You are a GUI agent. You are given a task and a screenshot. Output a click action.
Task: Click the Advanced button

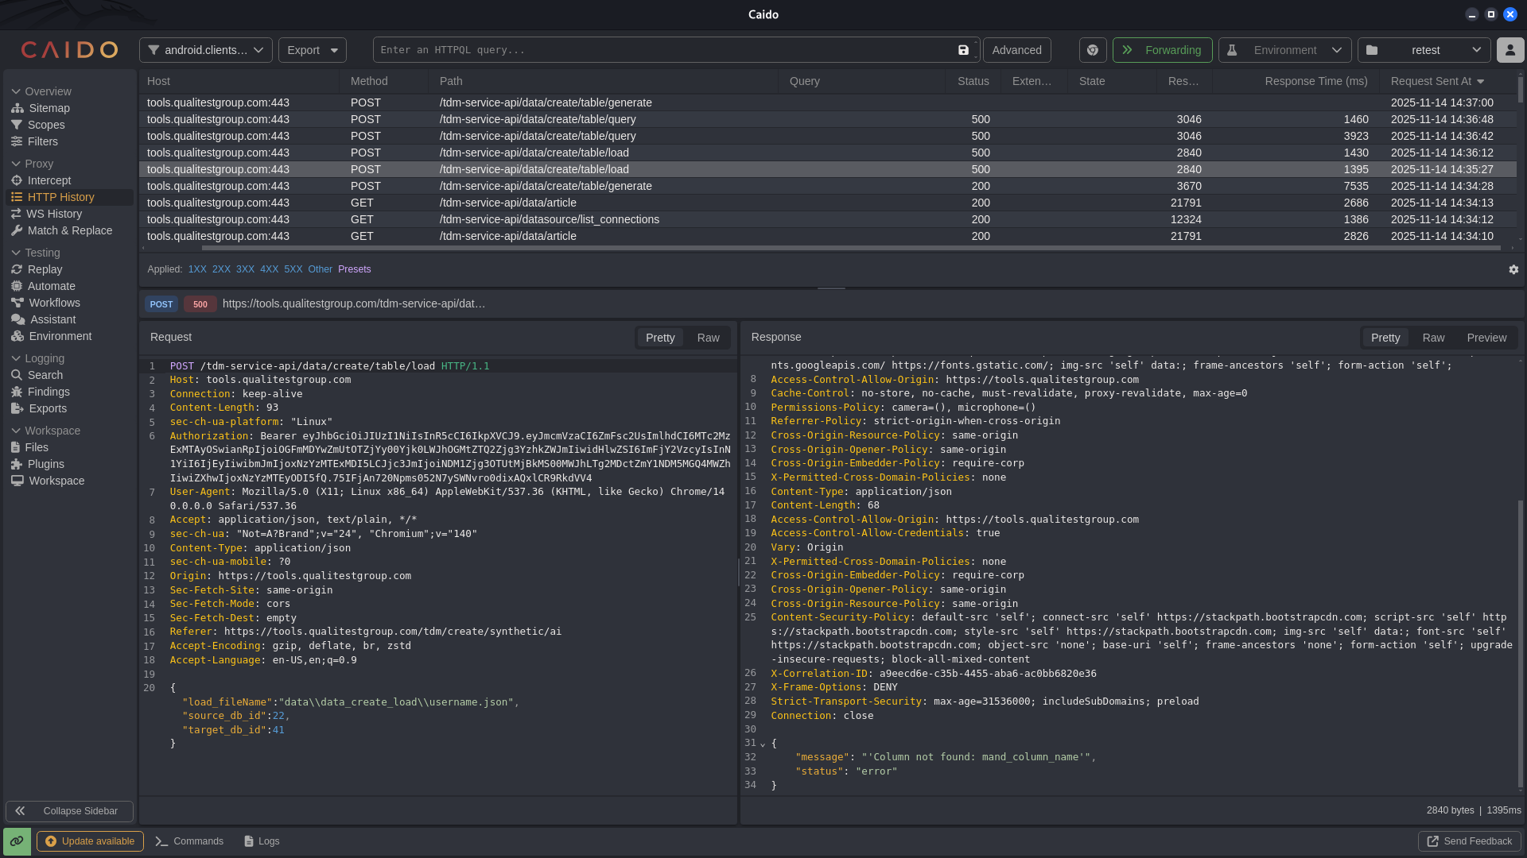(1016, 50)
